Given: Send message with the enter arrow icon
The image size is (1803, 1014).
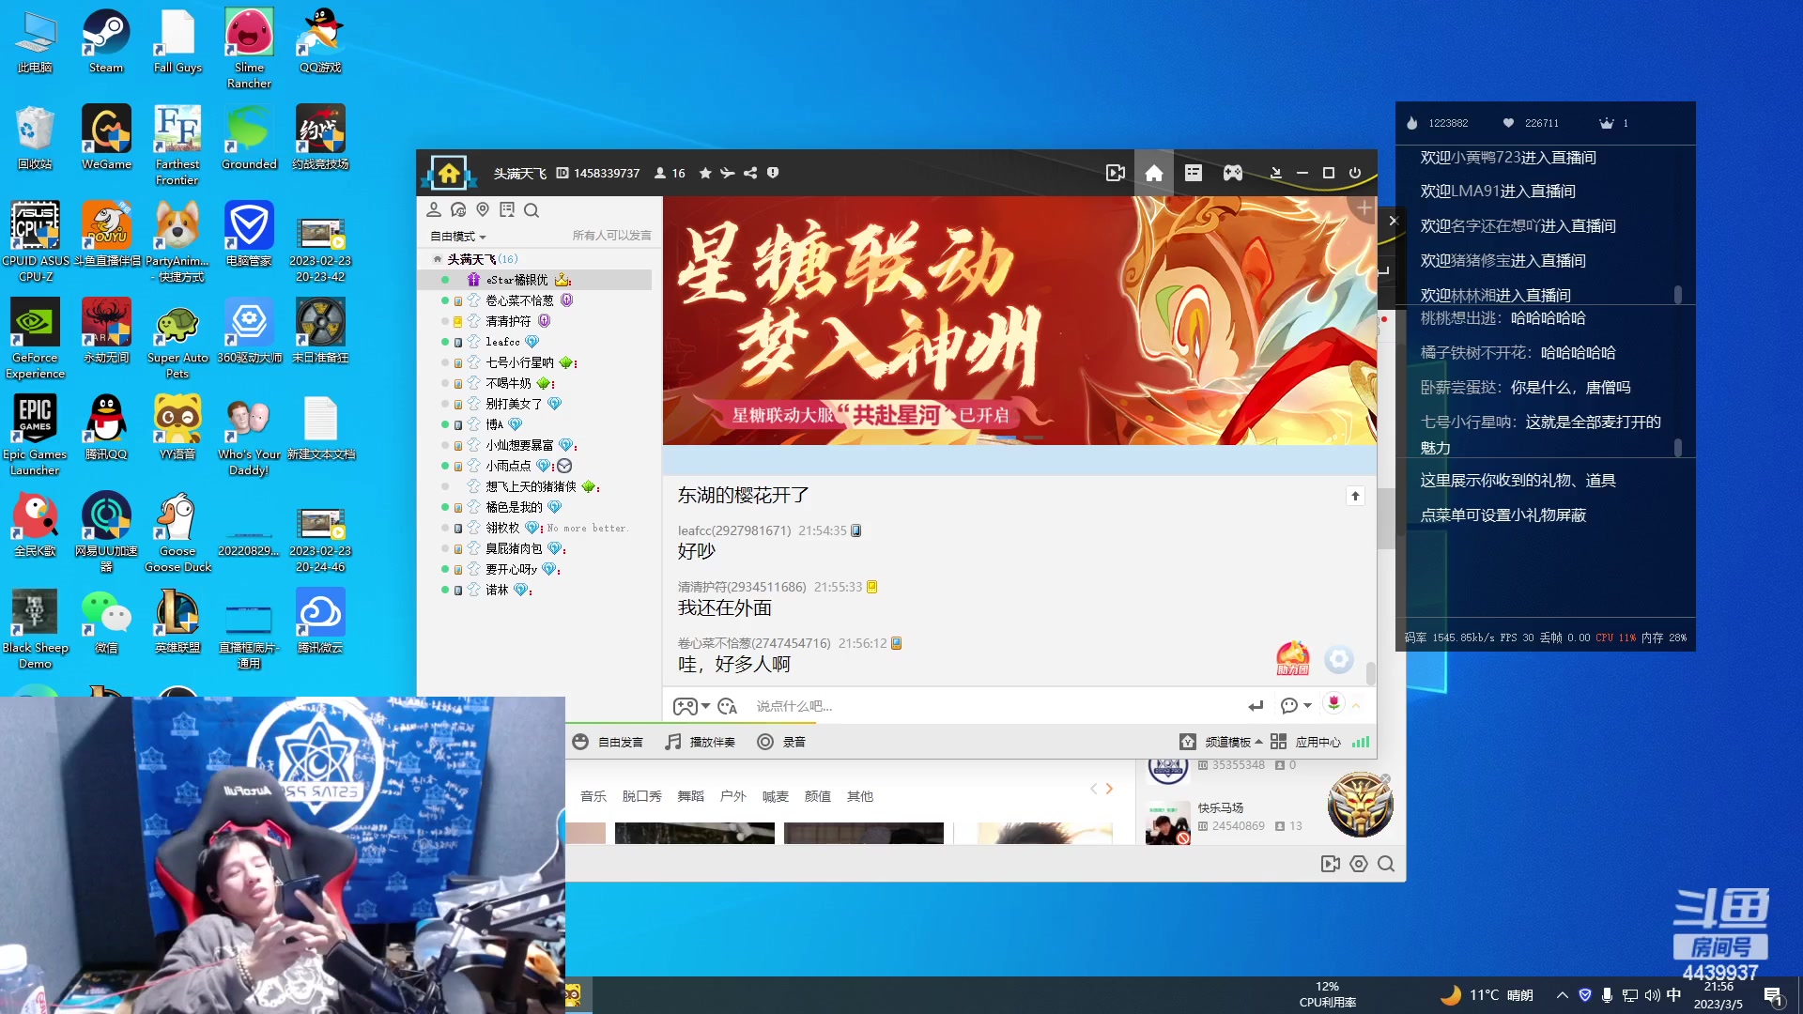Looking at the screenshot, I should click(1256, 706).
